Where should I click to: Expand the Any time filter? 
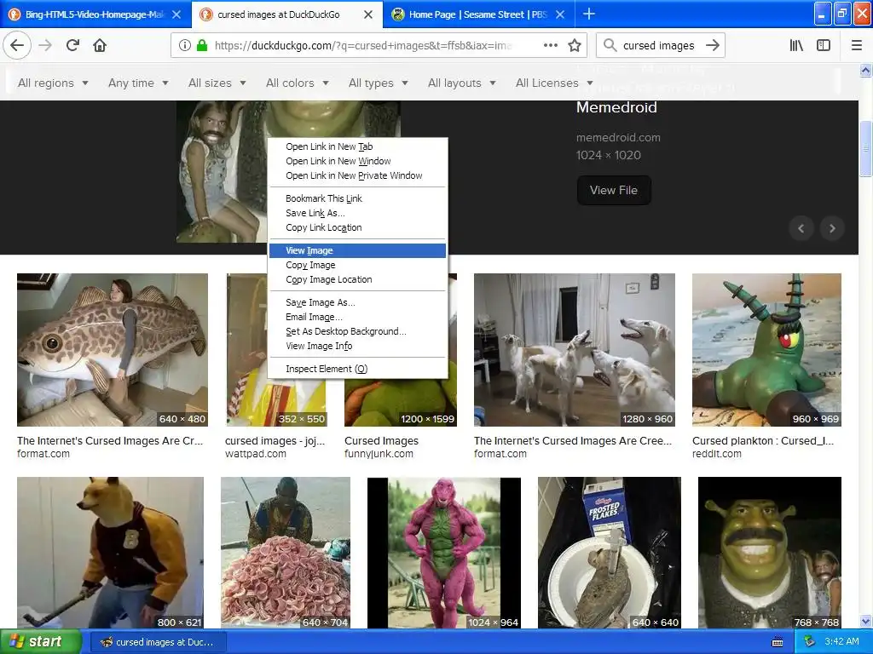pyautogui.click(x=138, y=83)
